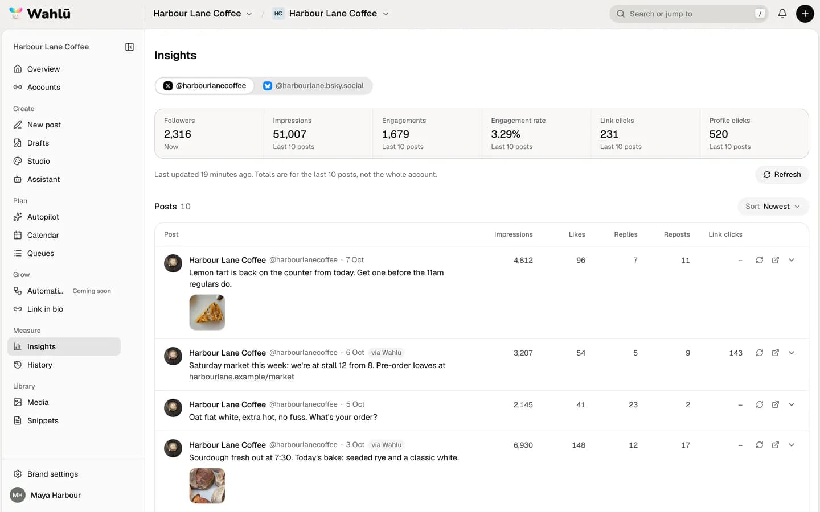Open the HC Harbour Lane Coffee brand dropdown

(x=331, y=14)
